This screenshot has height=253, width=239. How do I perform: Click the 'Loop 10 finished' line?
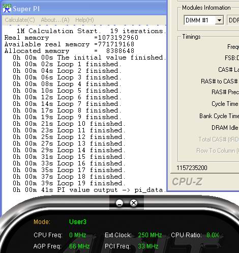pos(69,124)
